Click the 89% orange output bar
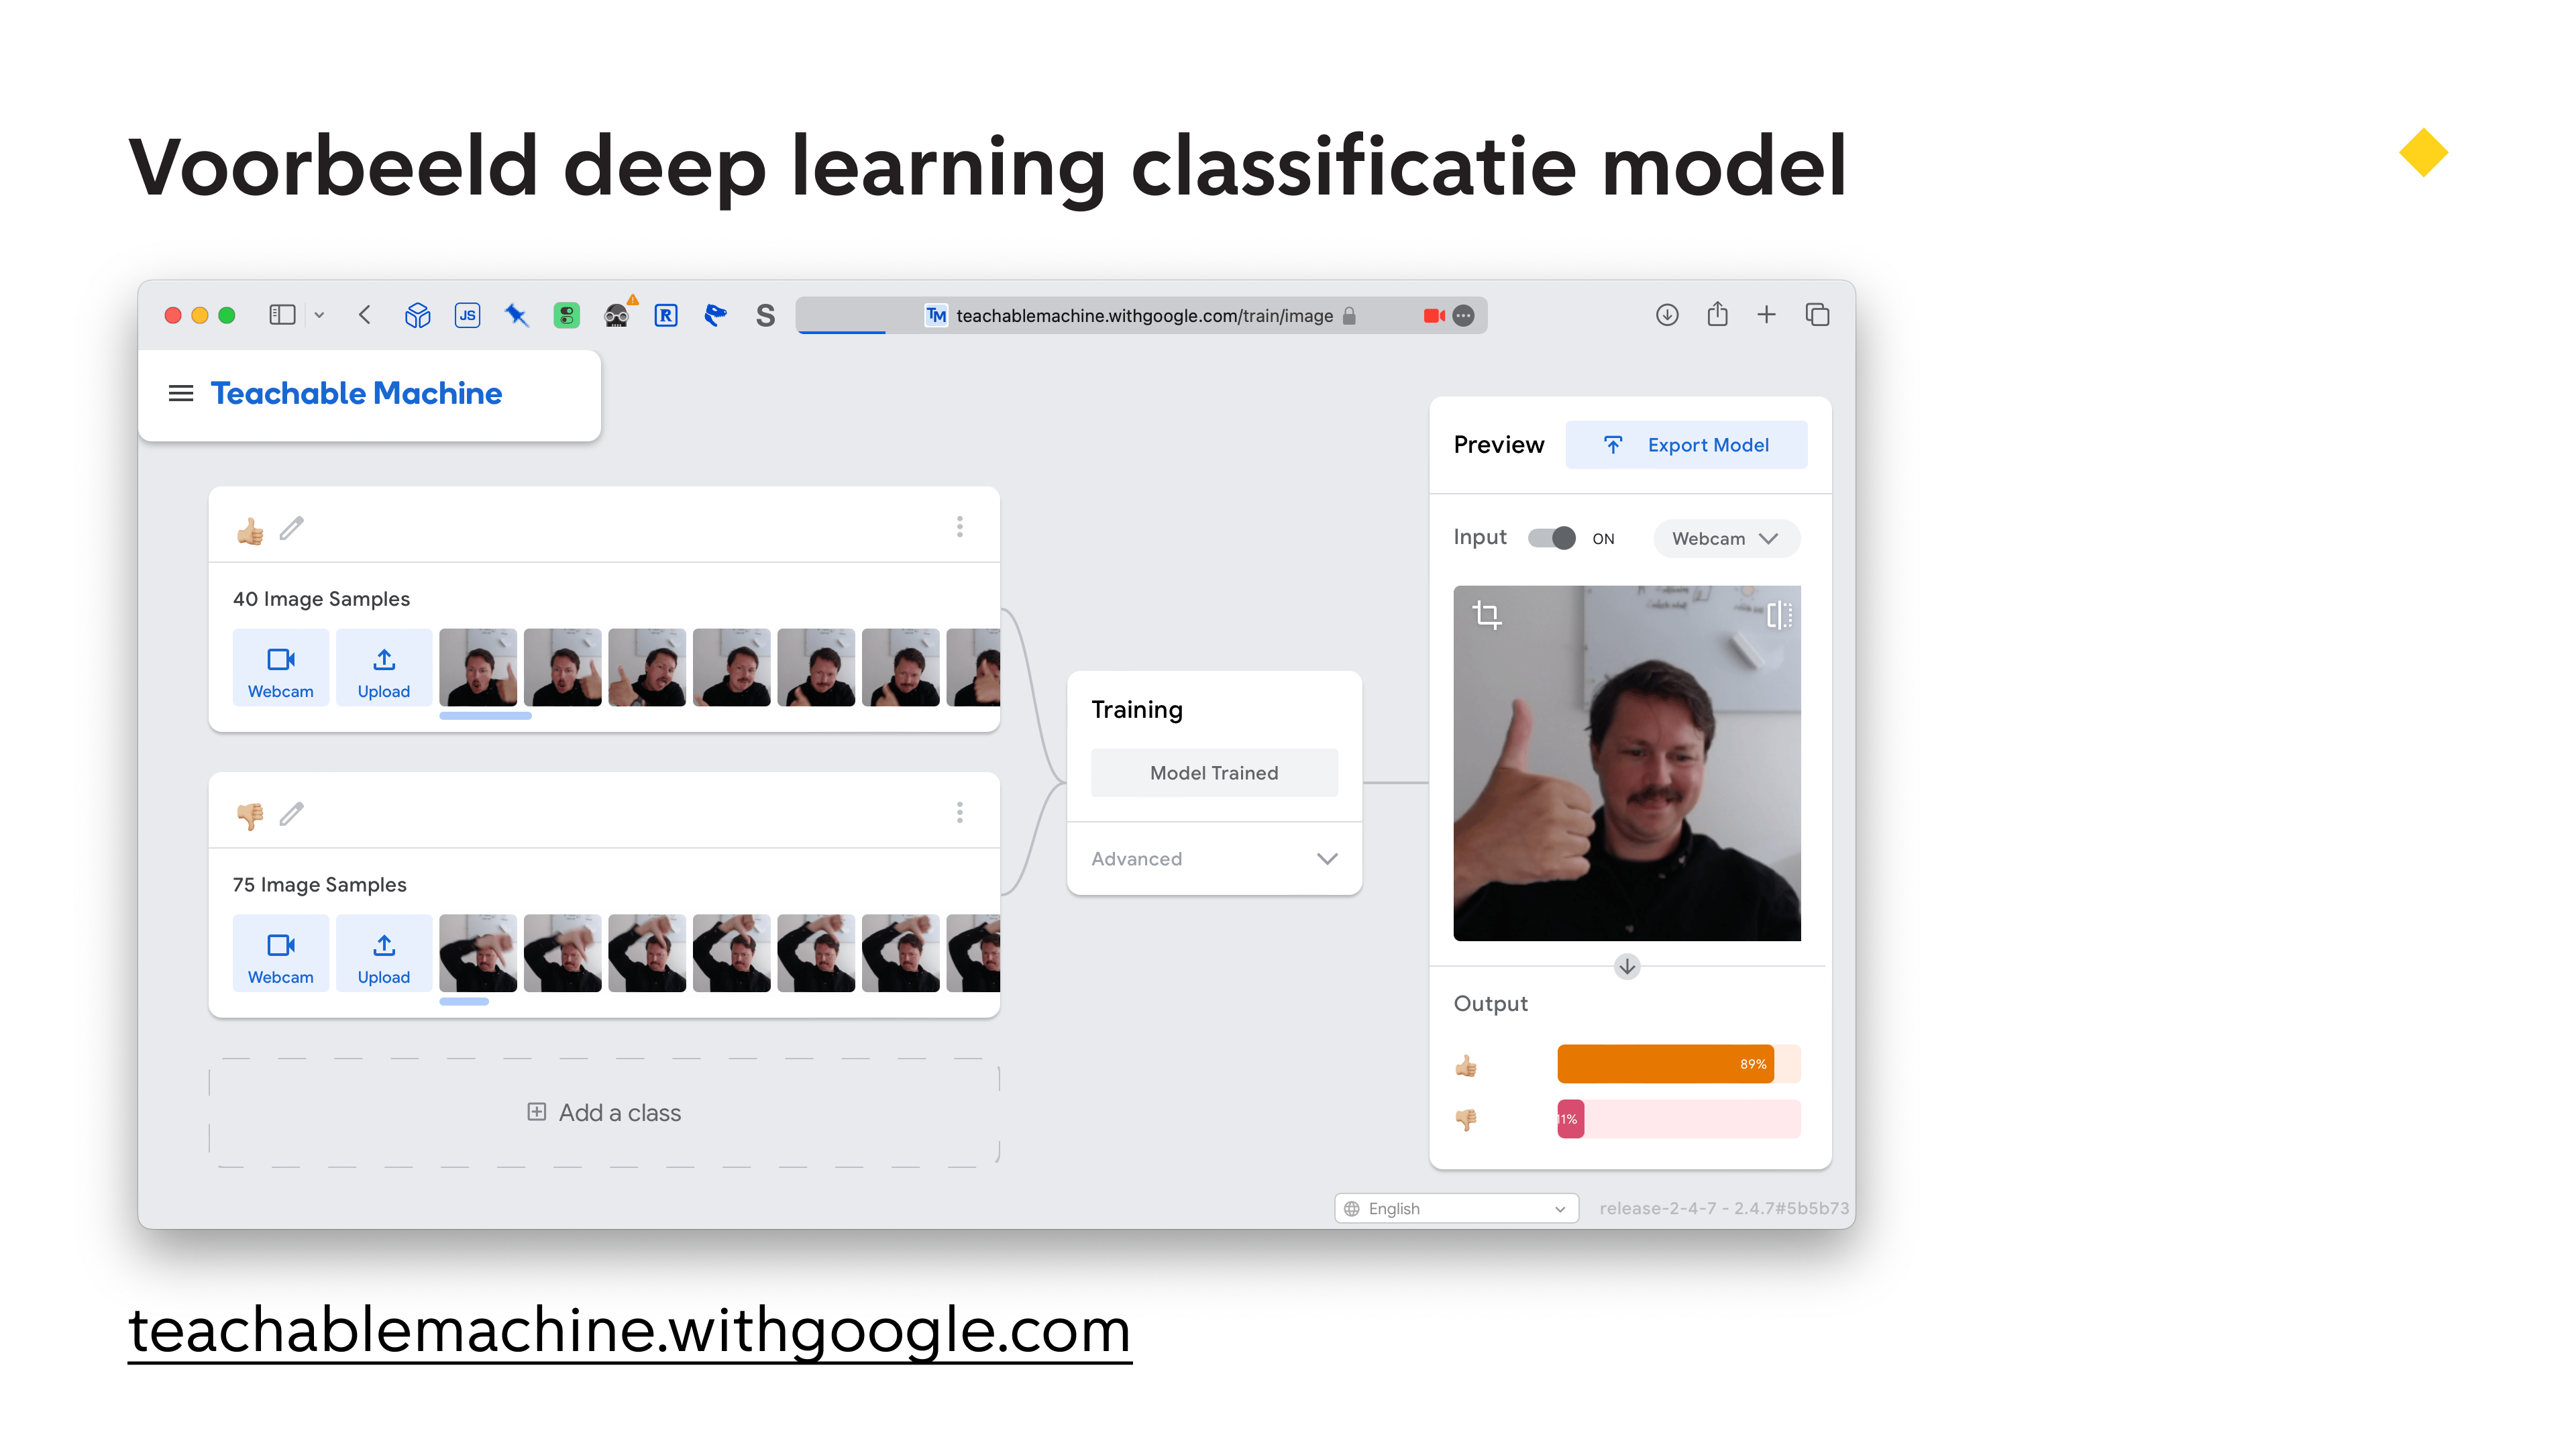Viewport: 2576px width, 1449px height. pos(1666,1064)
